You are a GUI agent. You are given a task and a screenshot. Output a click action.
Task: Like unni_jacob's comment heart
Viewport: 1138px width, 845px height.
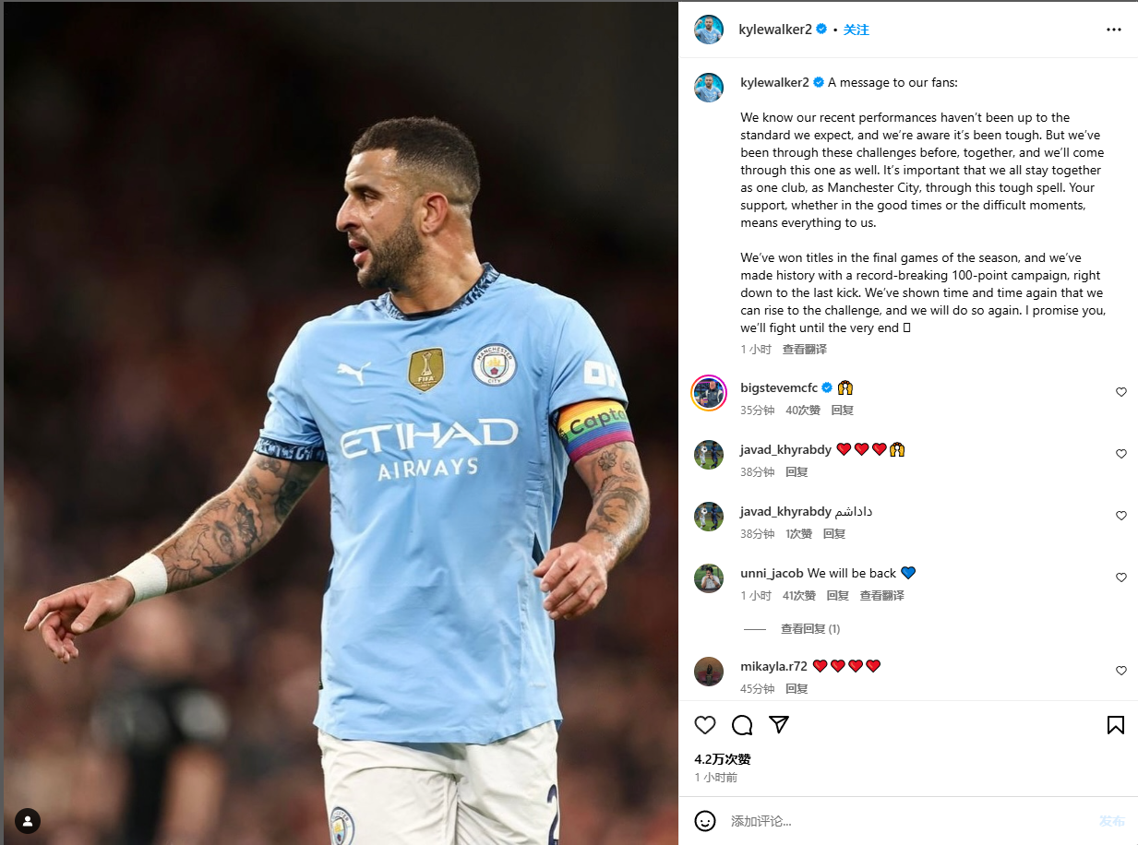tap(1121, 577)
